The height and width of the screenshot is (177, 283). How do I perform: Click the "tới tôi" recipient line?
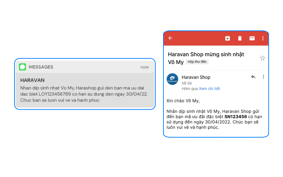pyautogui.click(x=187, y=83)
